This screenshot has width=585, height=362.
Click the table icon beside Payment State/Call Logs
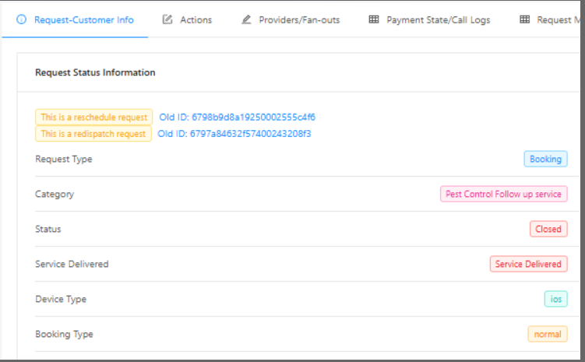coord(374,19)
